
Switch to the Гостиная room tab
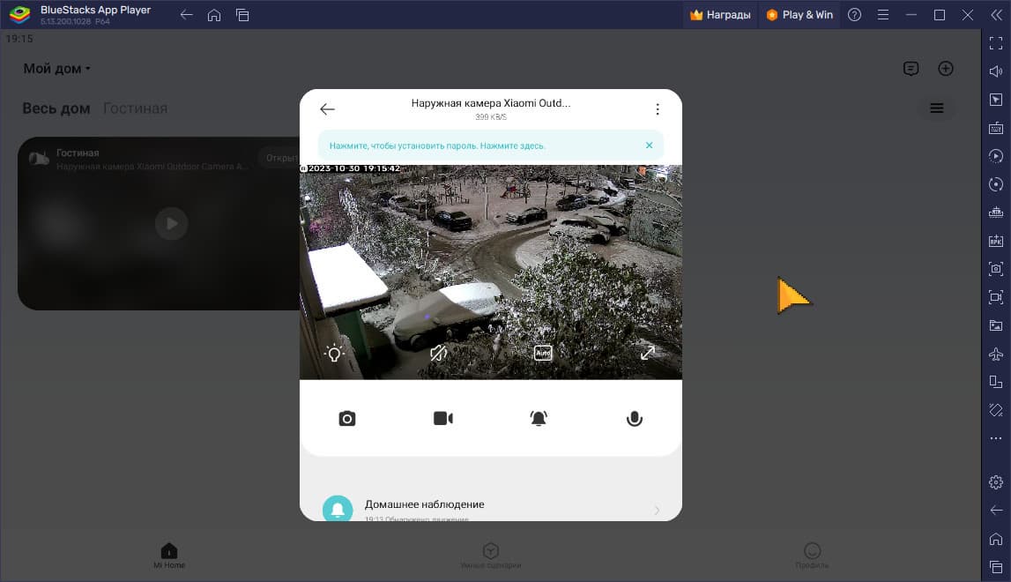(136, 108)
